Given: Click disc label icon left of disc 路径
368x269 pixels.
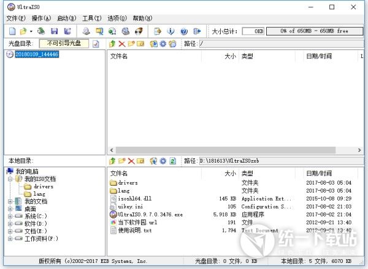Looking at the screenshot, I should coord(172,44).
